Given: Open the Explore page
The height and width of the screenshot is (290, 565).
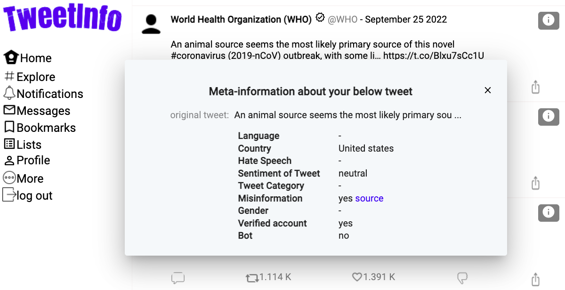Looking at the screenshot, I should tap(30, 77).
